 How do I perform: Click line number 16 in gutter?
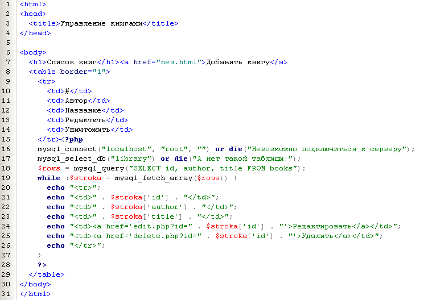pyautogui.click(x=6, y=149)
